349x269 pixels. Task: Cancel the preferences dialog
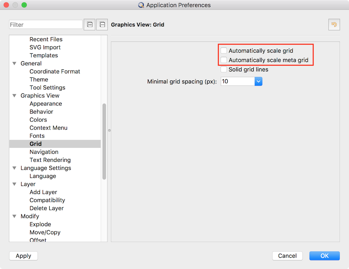(x=287, y=256)
